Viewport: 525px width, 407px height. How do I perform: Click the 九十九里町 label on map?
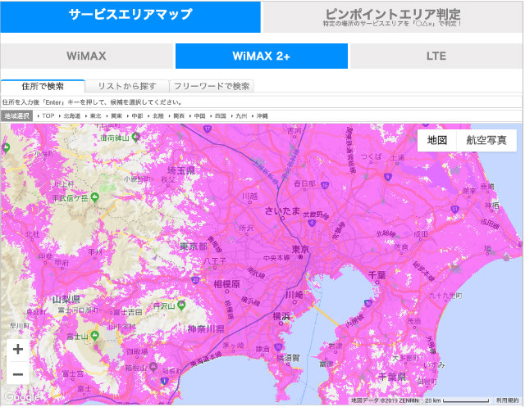[446, 296]
